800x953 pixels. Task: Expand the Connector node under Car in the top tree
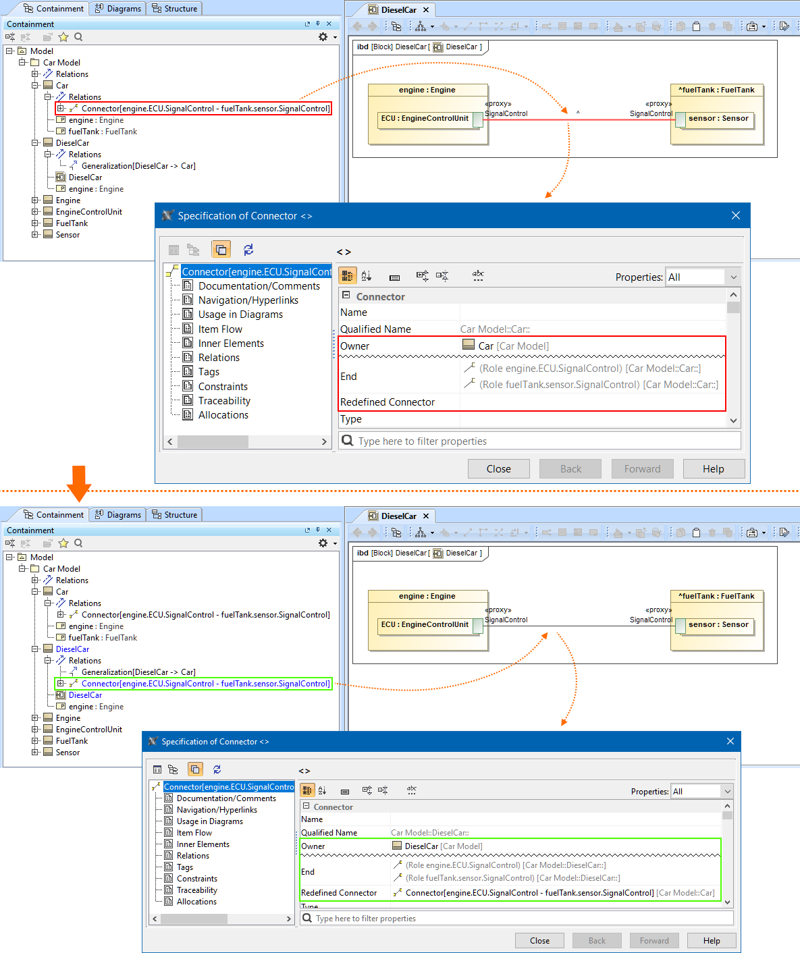point(61,109)
